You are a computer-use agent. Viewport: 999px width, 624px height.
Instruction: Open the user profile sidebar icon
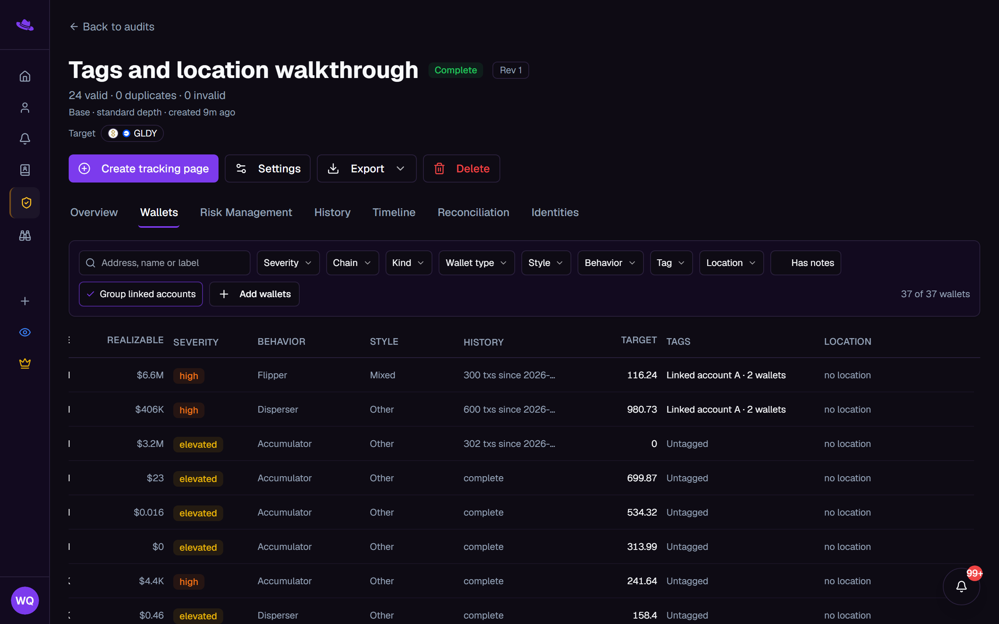[25, 108]
